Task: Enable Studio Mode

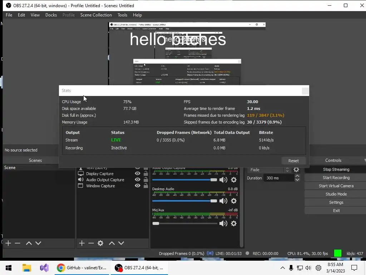Action: (x=336, y=194)
